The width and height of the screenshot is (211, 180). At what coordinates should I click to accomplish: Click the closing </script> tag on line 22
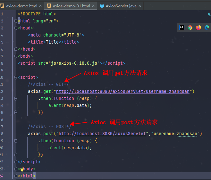[29, 162]
